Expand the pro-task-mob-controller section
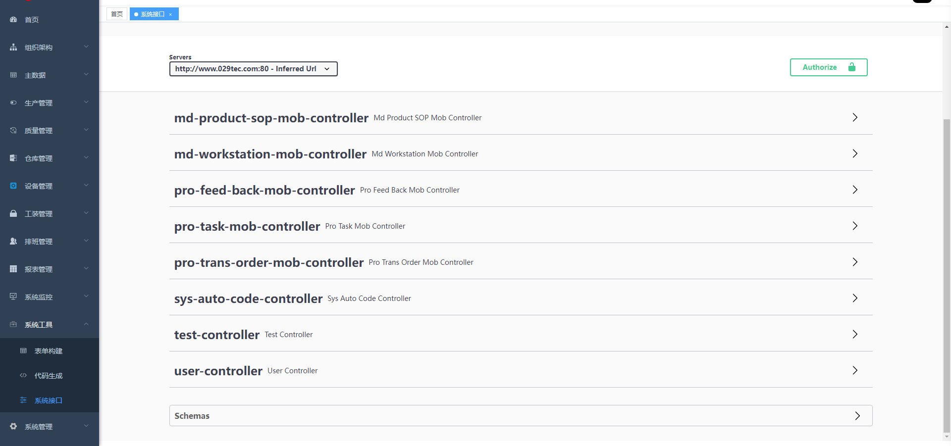951x446 pixels. pos(855,226)
